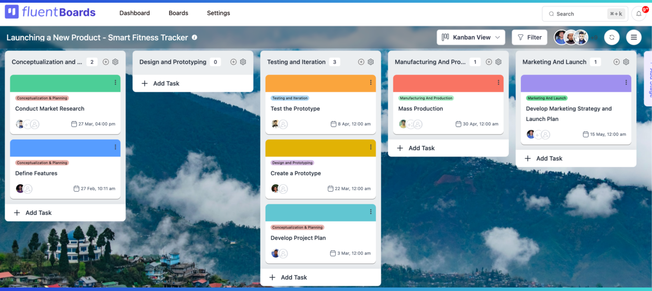Click the Conceptualization & Planning label on Develop Project Plan
This screenshot has width=652, height=291.
pos(297,227)
